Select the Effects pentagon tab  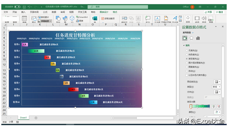coord(191,38)
